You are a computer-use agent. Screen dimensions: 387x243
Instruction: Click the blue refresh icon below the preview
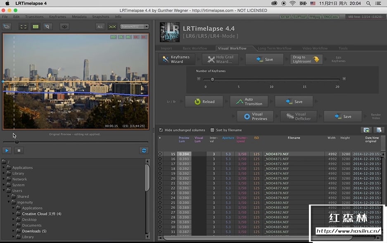coord(144,150)
